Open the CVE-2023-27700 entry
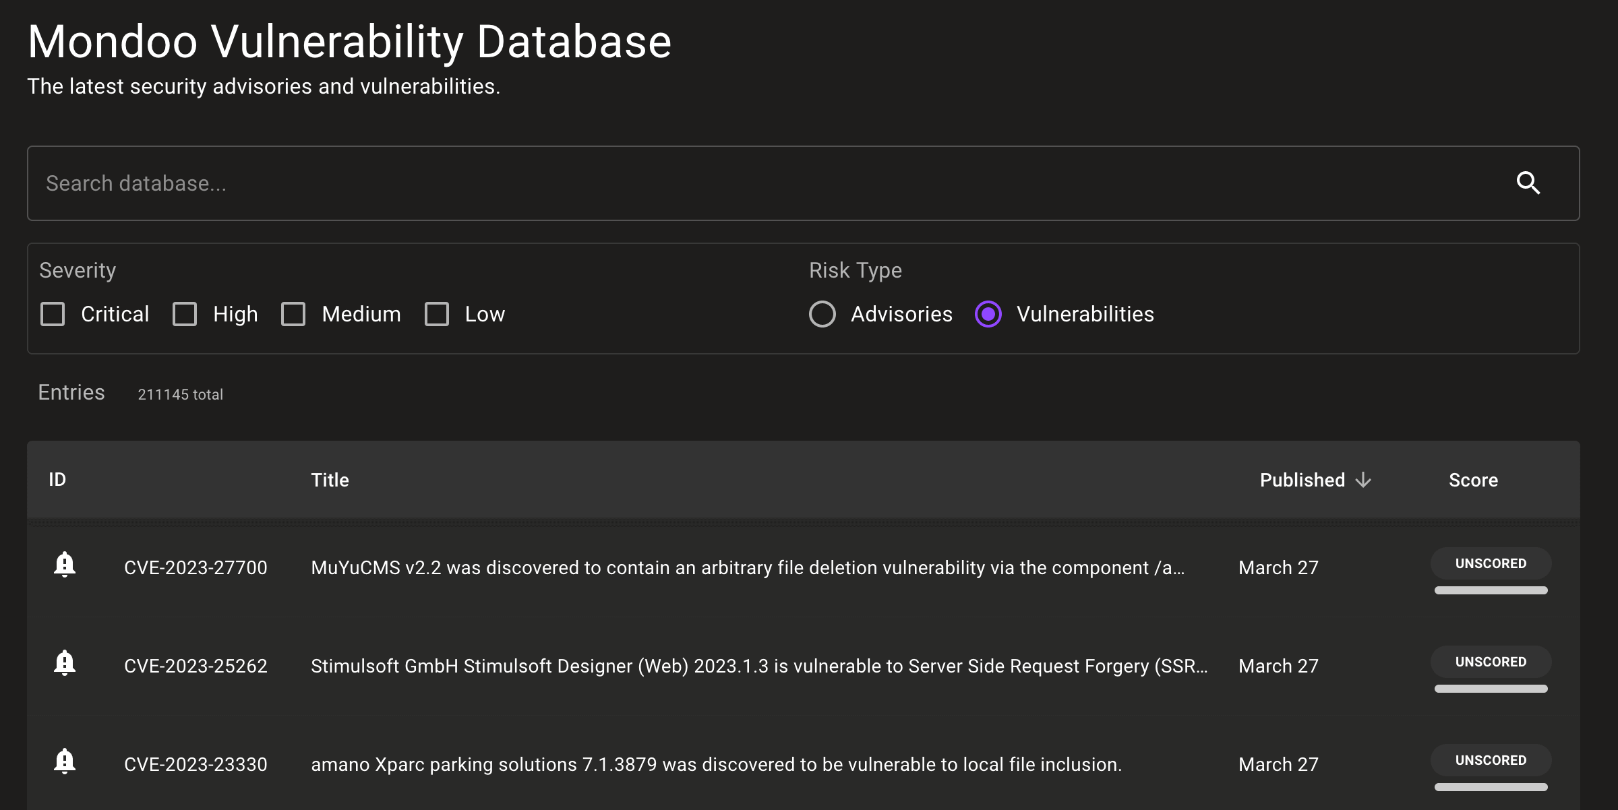The height and width of the screenshot is (810, 1618). (x=196, y=567)
